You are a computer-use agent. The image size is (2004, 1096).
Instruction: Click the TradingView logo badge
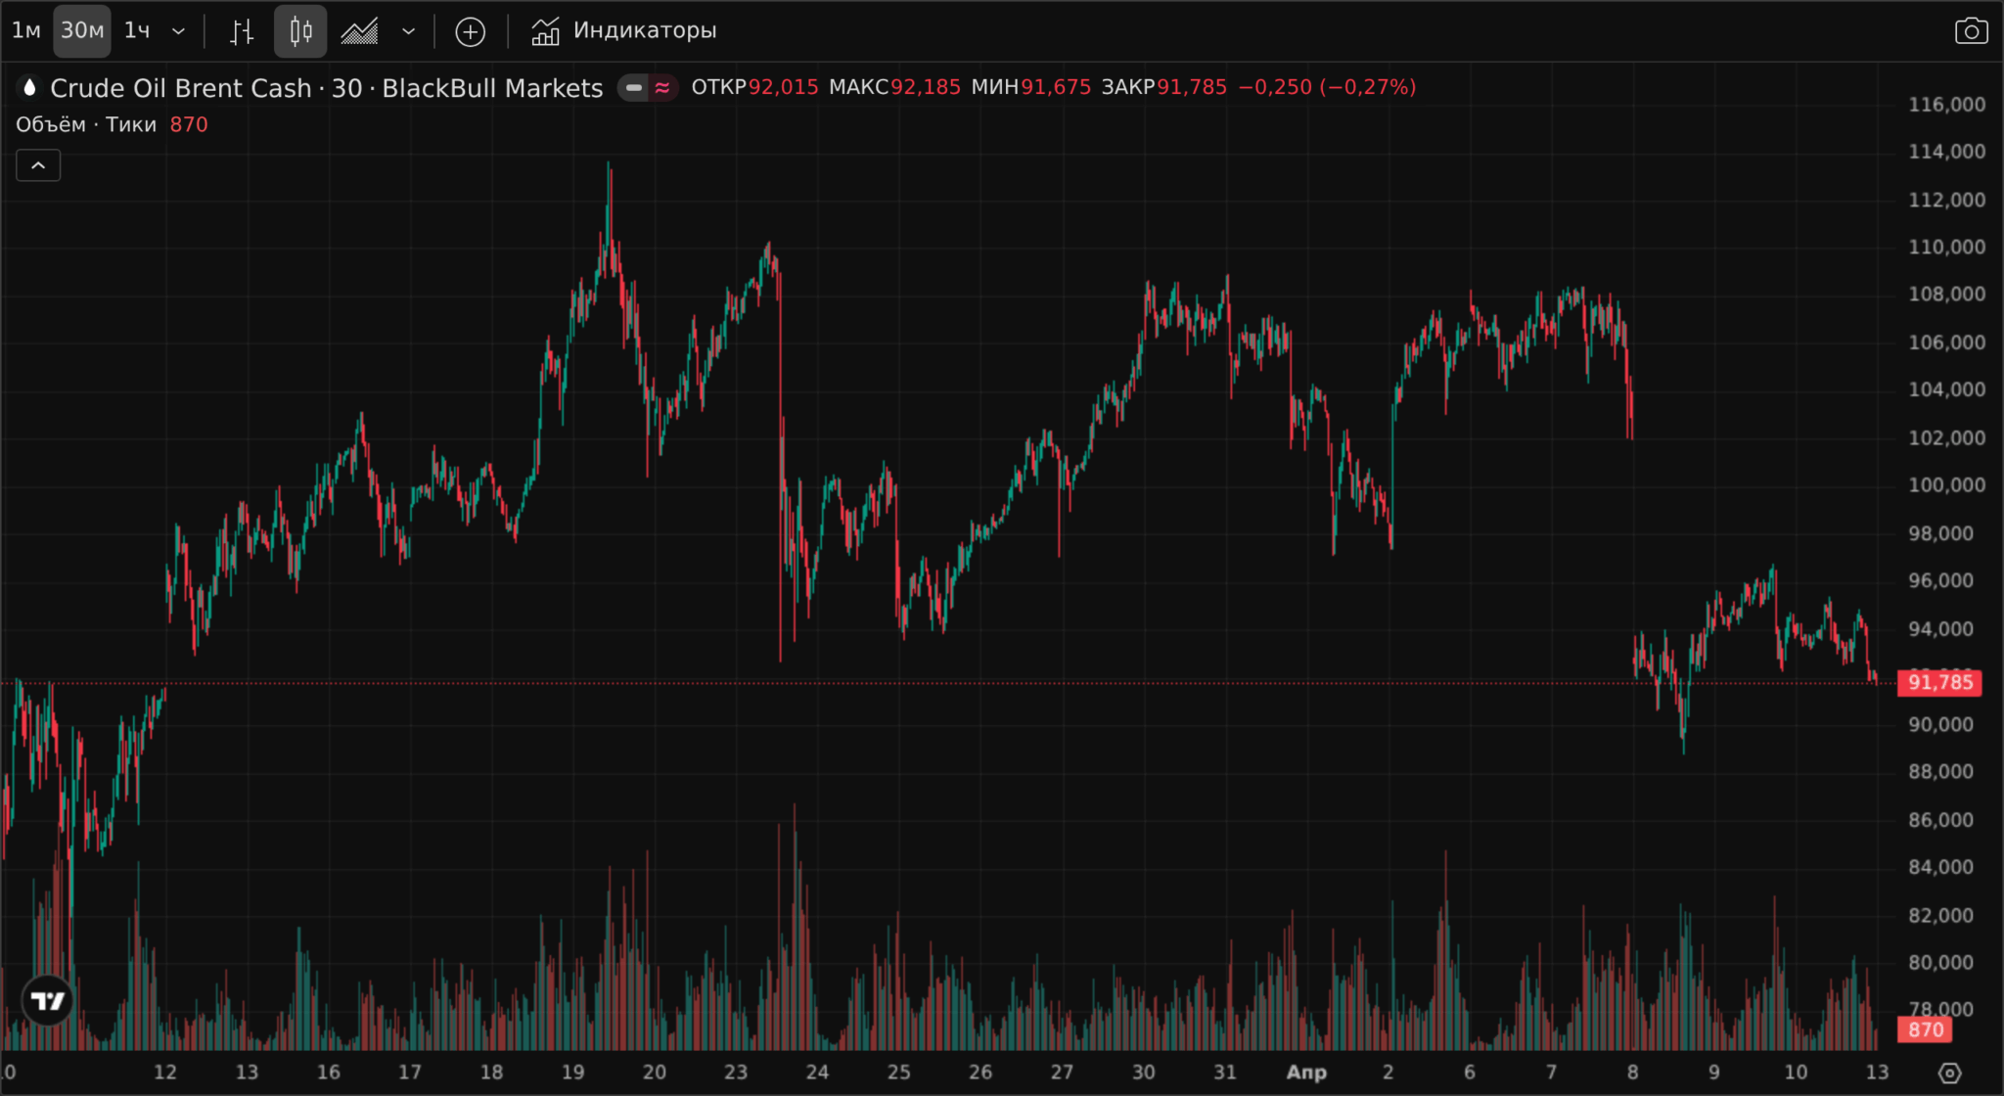47,1000
